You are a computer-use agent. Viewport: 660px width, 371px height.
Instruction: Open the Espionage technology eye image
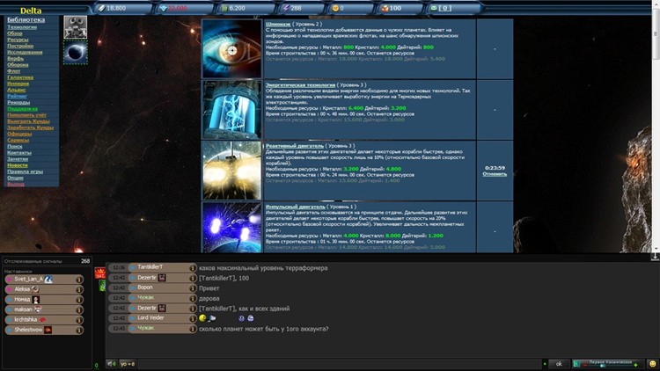pyautogui.click(x=231, y=48)
